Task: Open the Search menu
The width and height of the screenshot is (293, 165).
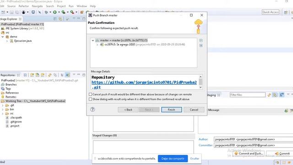Action: (50, 6)
